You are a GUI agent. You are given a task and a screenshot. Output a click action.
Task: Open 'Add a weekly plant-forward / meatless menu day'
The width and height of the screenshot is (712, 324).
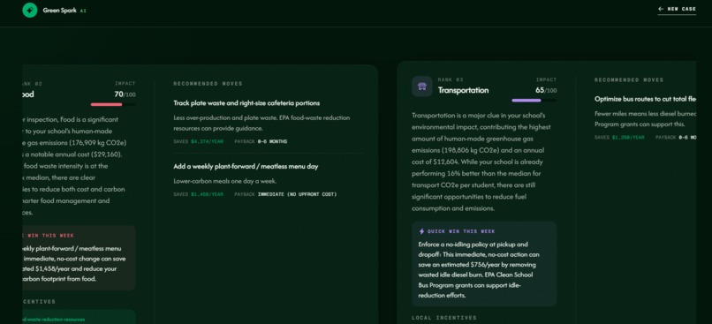point(246,167)
